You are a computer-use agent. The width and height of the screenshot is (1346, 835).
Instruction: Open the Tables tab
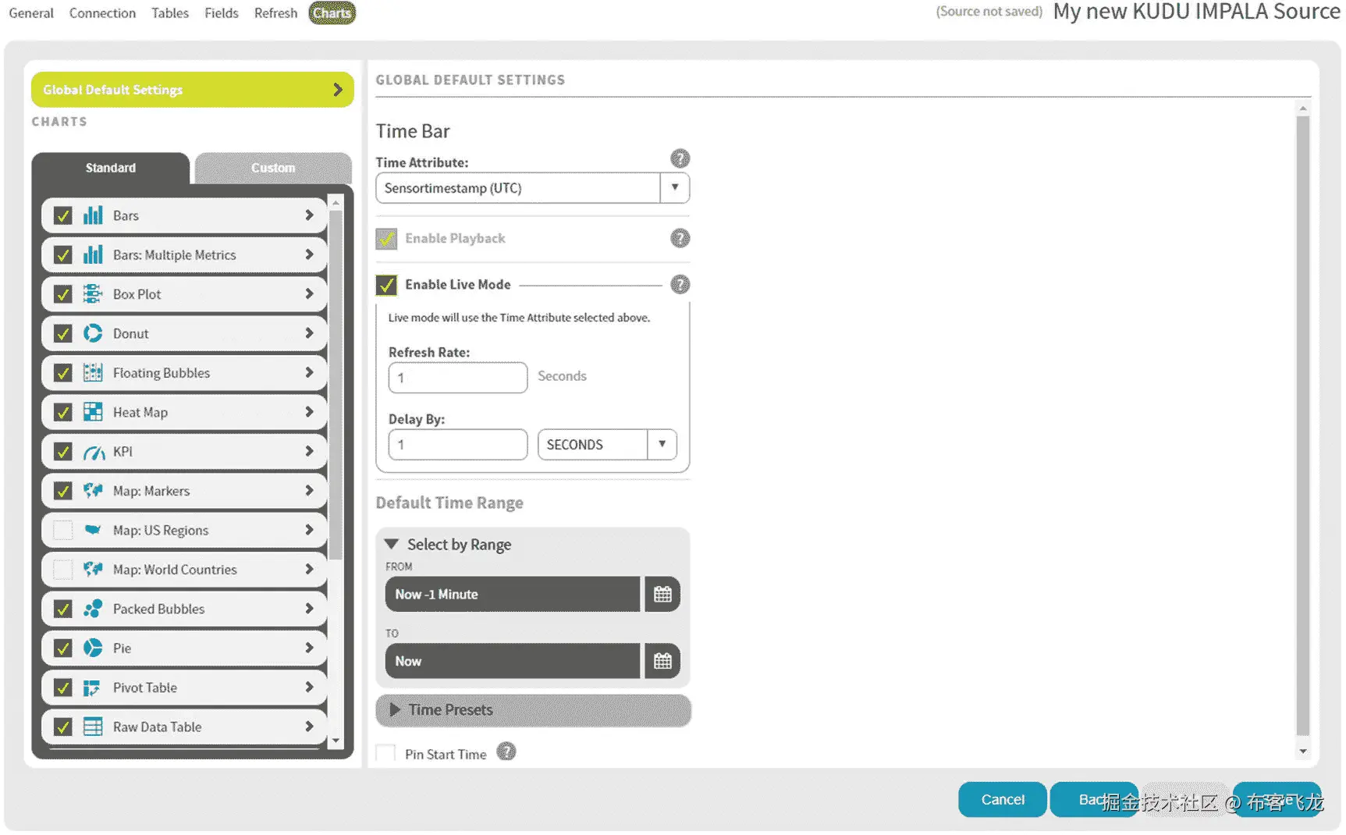(170, 13)
